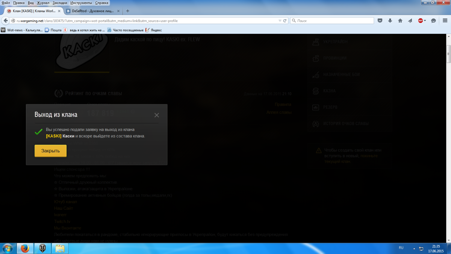451x254 pixels.
Task: Switch to the Клан [KASKI] tab
Action: pos(34,11)
